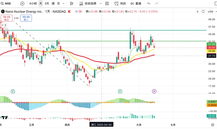Select the 4小時 timeframe

pyautogui.click(x=33, y=4)
